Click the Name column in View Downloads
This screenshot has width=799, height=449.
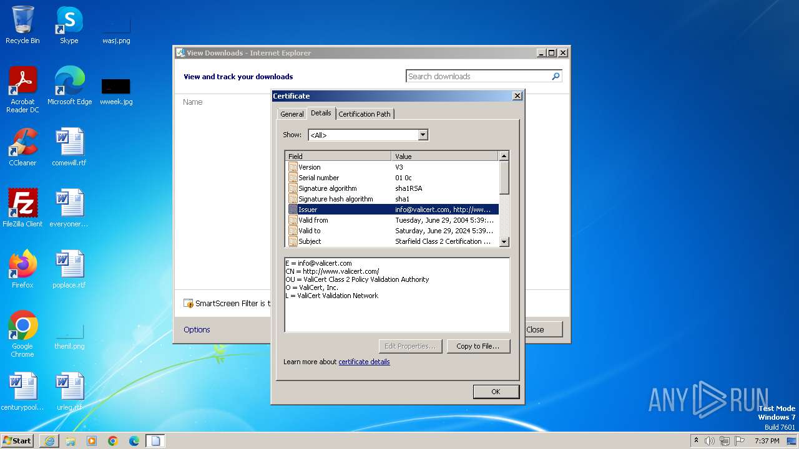193,102
